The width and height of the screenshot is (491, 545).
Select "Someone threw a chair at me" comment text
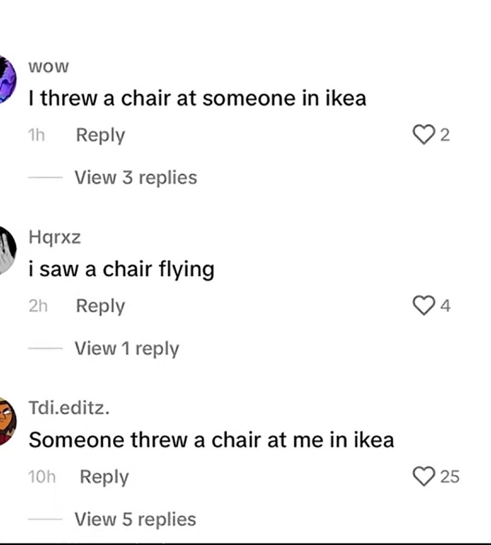click(x=211, y=440)
